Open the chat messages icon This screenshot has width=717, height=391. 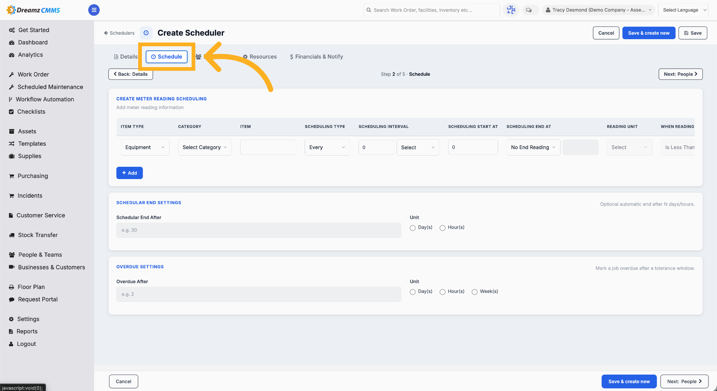(529, 10)
